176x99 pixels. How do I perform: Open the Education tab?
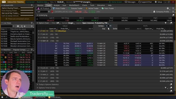[101, 5]
